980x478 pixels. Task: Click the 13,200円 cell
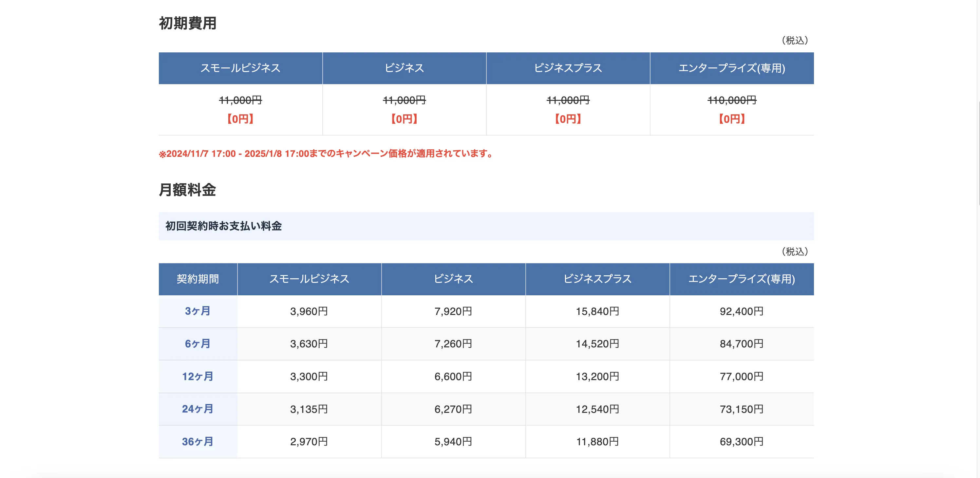click(x=598, y=377)
